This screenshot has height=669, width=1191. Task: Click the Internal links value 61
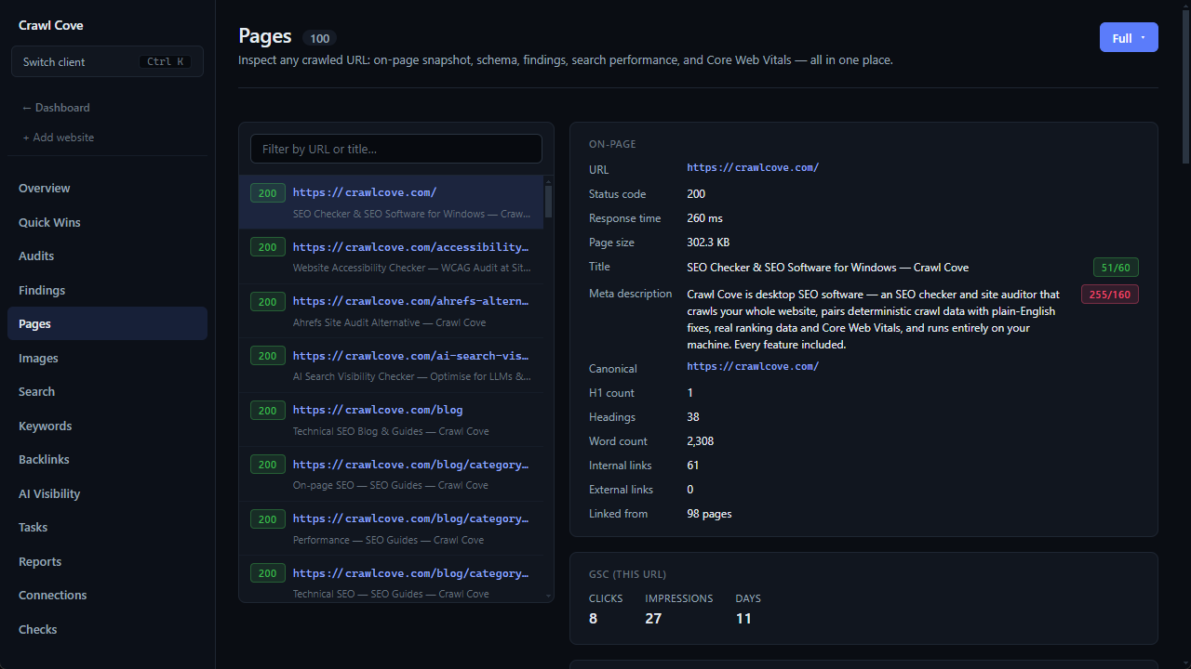tap(693, 466)
